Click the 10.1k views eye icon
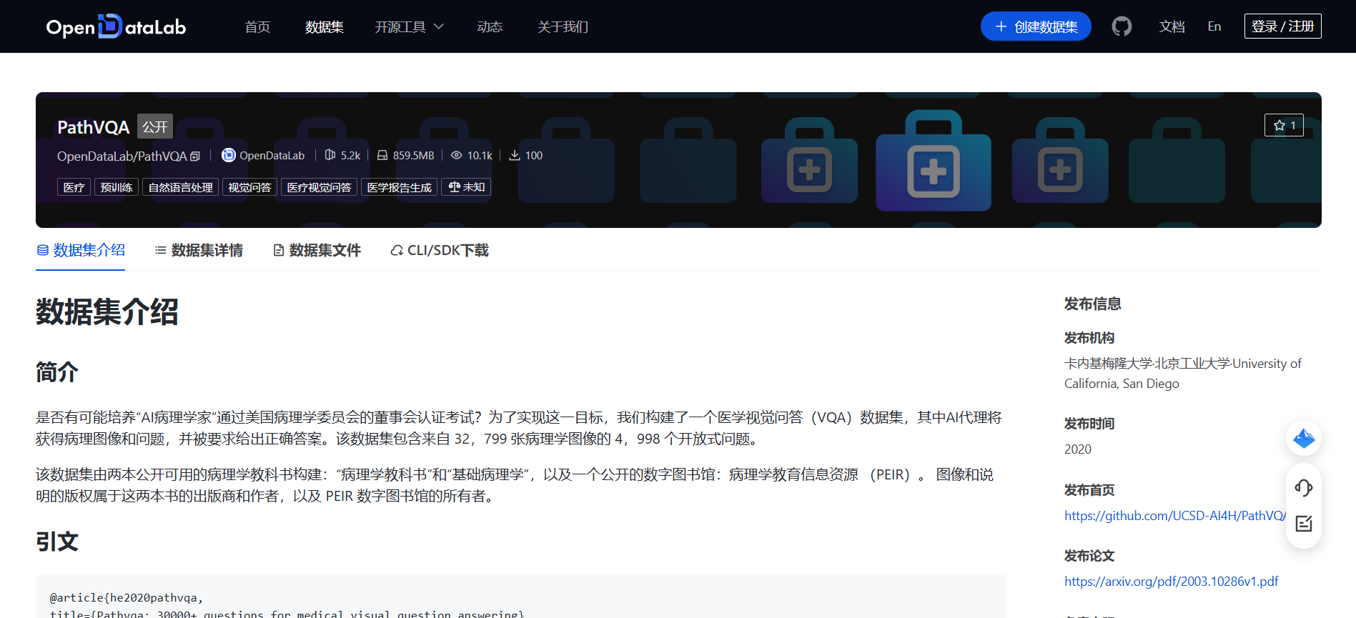 456,155
